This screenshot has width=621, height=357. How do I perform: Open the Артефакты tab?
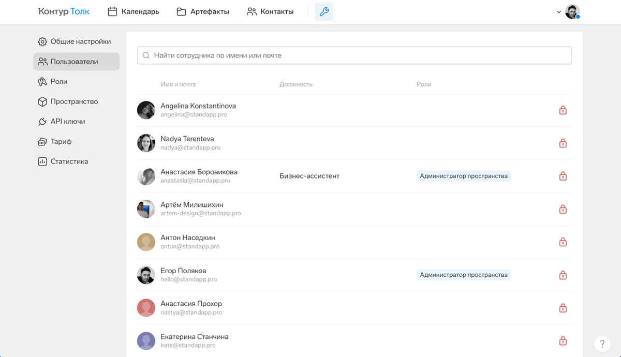coord(203,11)
